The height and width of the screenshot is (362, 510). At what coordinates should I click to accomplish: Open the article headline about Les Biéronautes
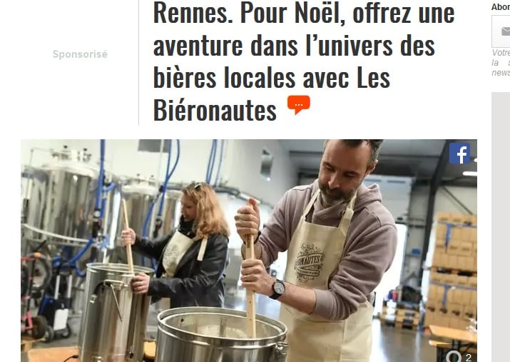[303, 61]
